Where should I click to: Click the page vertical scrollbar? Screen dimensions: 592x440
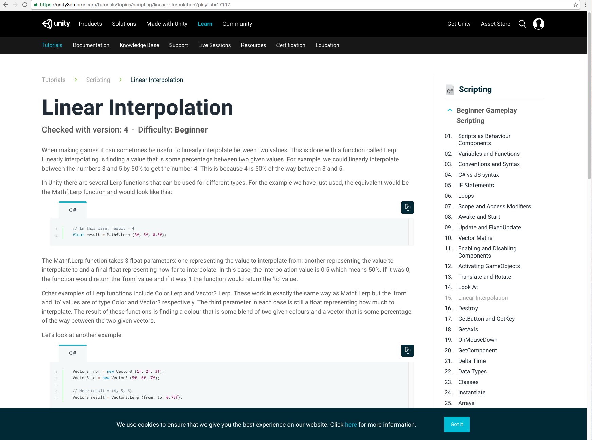589,95
